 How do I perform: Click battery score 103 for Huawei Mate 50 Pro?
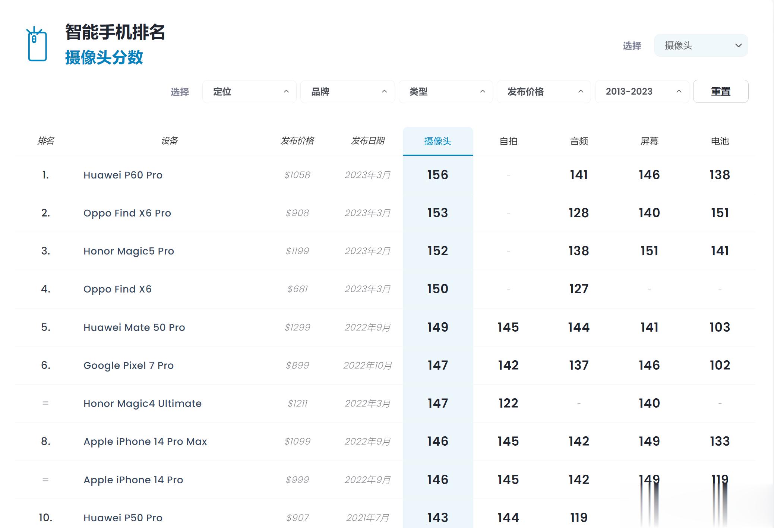[720, 328]
